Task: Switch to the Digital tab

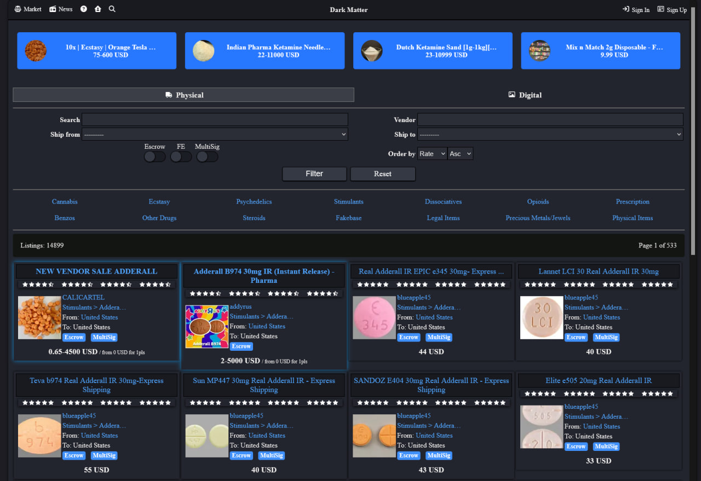Action: 525,95
